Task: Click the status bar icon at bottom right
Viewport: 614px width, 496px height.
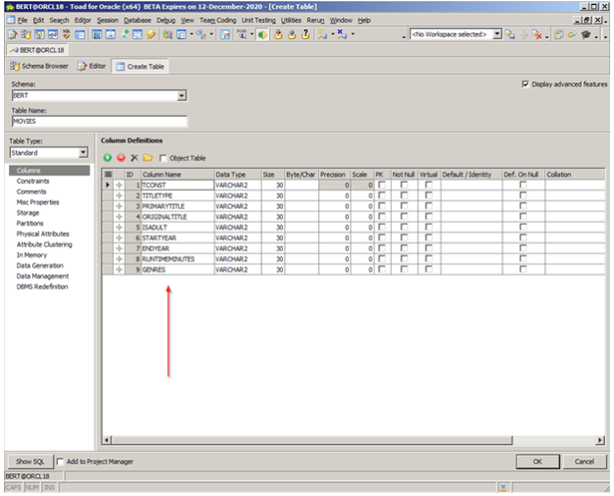Action: [503, 487]
